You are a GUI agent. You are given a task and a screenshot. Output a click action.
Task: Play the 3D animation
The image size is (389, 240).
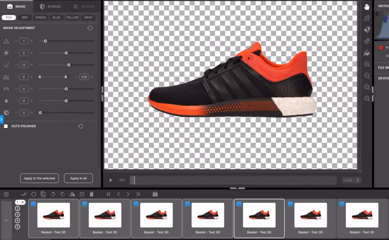111,180
